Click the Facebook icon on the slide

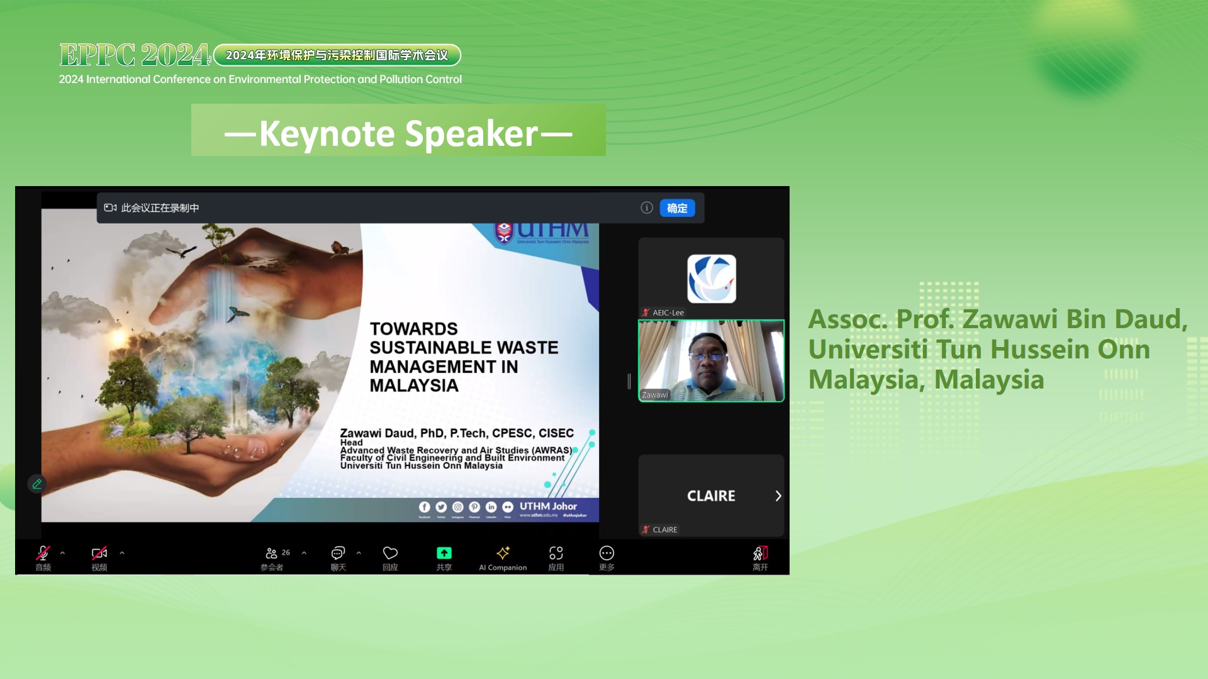(x=425, y=507)
